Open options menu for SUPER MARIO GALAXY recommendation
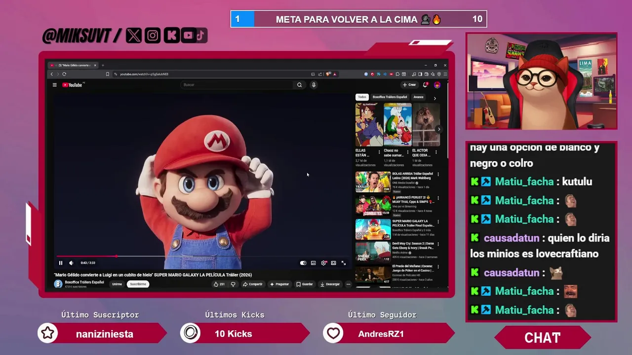632x355 pixels. (x=438, y=221)
